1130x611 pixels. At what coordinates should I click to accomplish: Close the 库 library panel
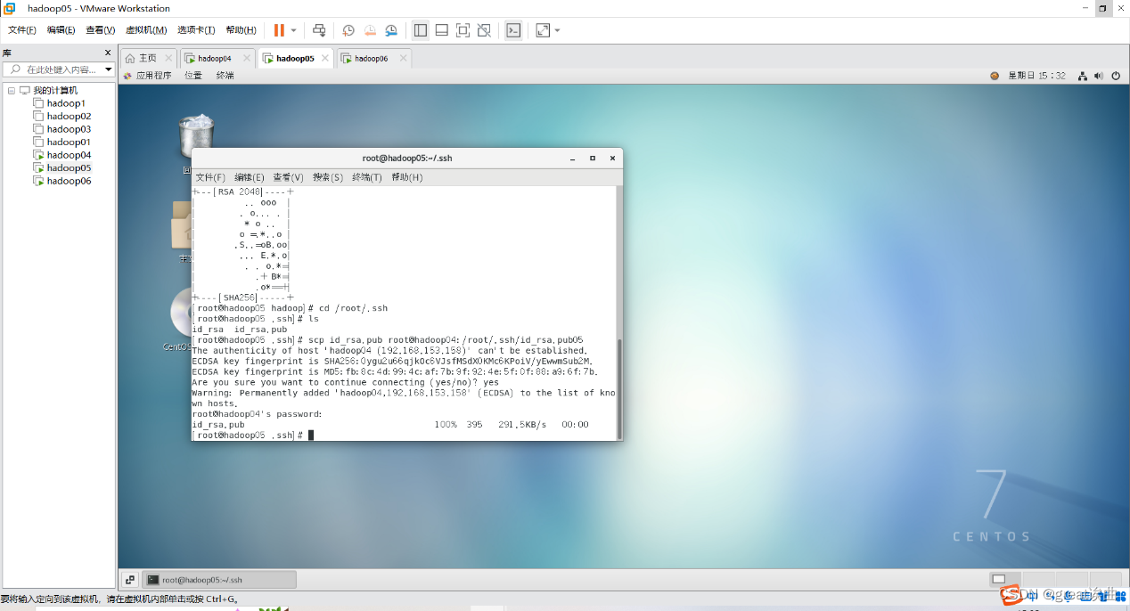108,53
